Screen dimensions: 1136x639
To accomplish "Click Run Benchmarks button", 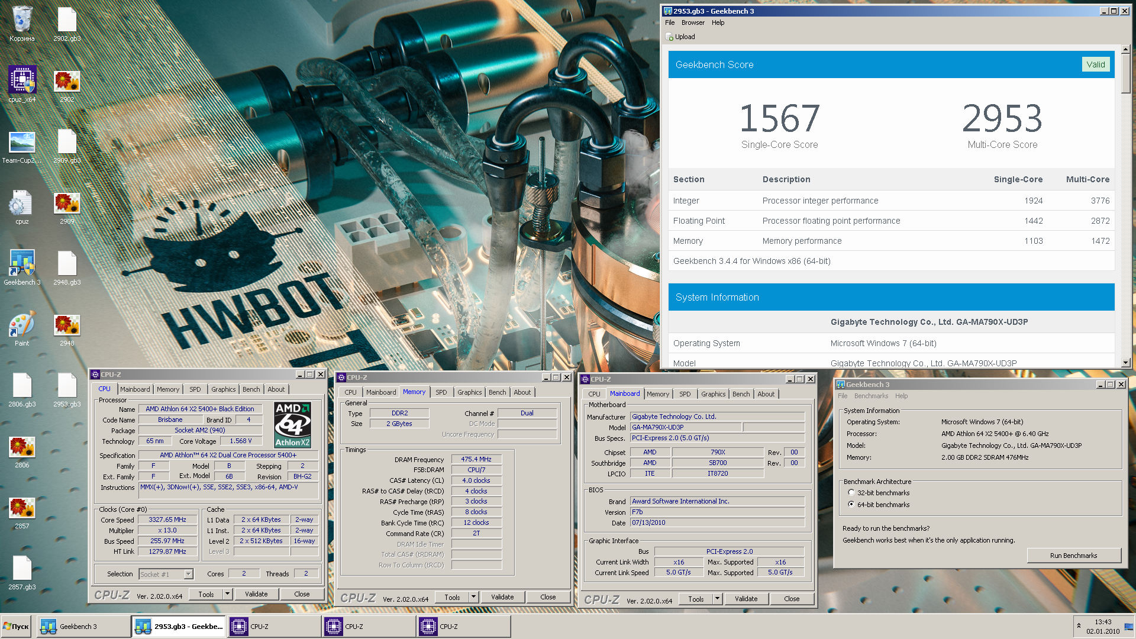I will 1073,556.
